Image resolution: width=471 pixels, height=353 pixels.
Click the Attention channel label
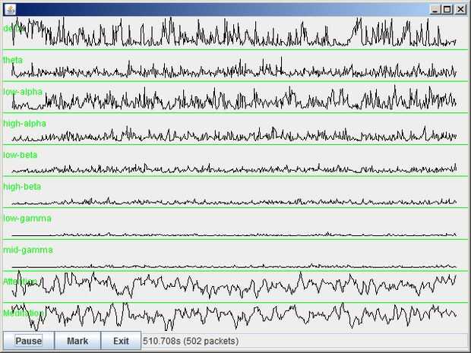pyautogui.click(x=20, y=282)
